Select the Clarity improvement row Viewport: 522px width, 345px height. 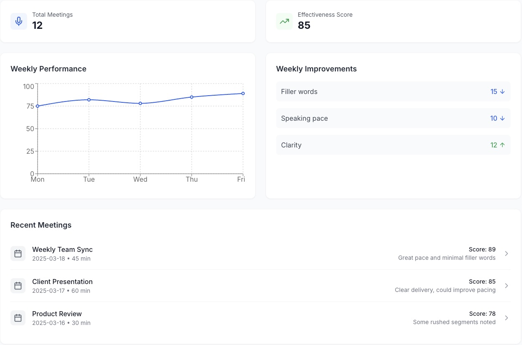pos(393,145)
